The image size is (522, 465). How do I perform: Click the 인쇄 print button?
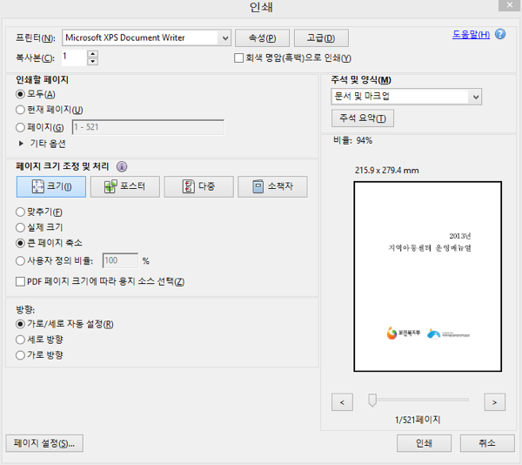click(x=424, y=443)
